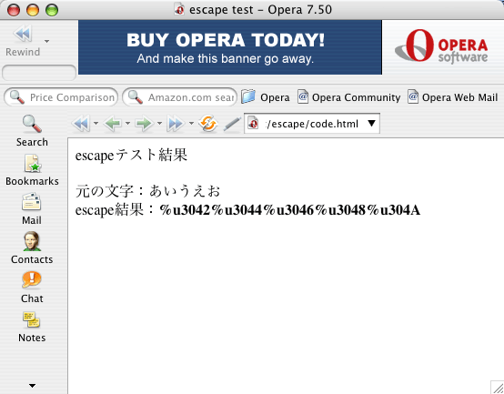Zoom the window with green button
504x394 pixels.
(52, 10)
